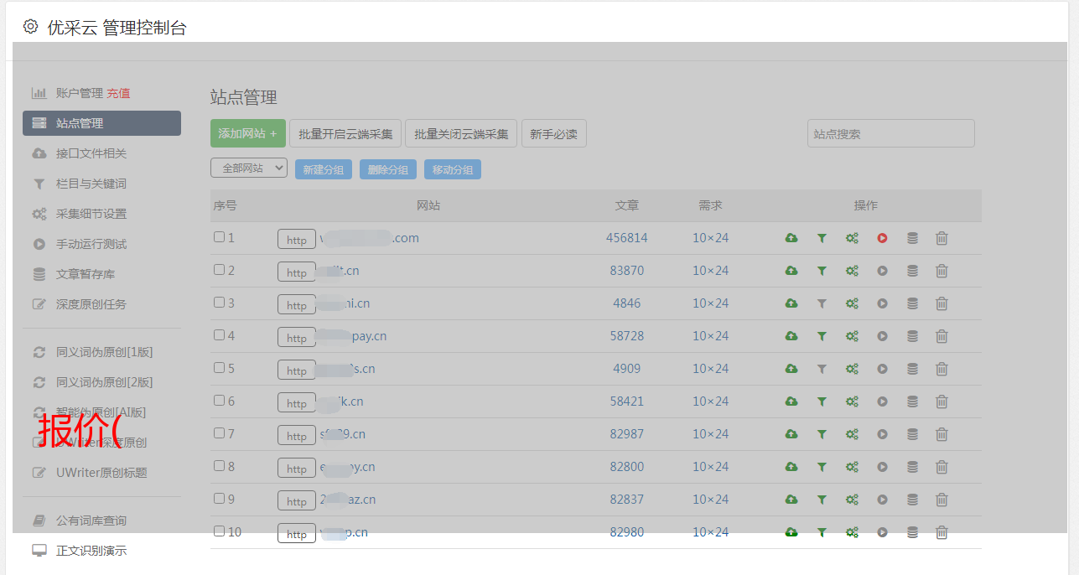Open the 全部网站 group dropdown
Viewport: 1079px width, 575px height.
pyautogui.click(x=248, y=168)
